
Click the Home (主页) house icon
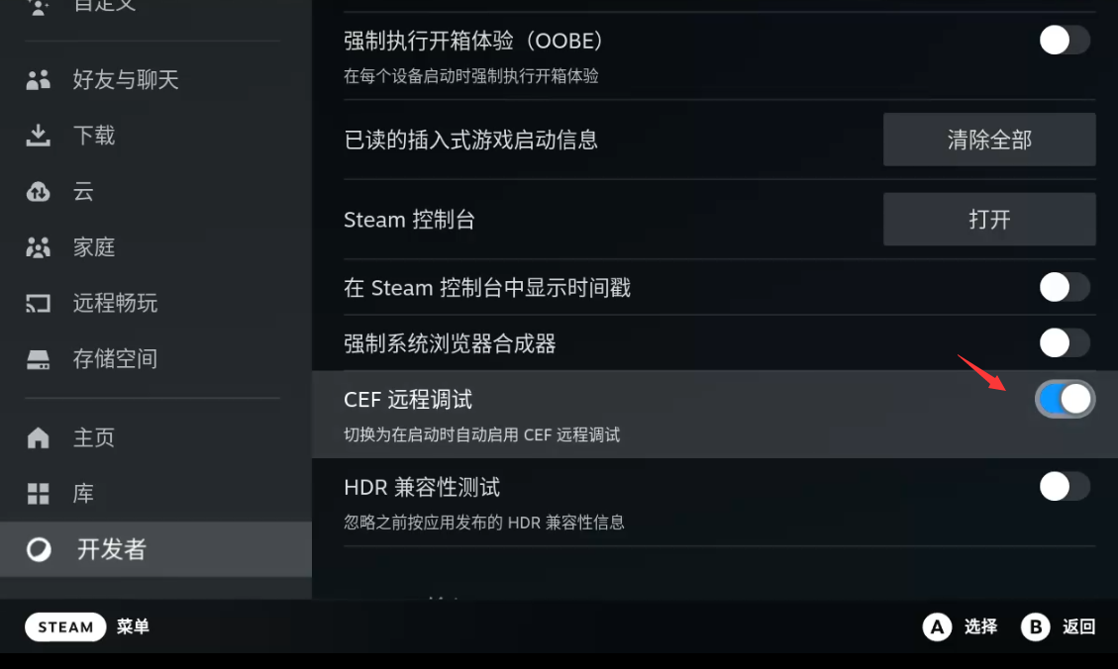click(x=38, y=437)
